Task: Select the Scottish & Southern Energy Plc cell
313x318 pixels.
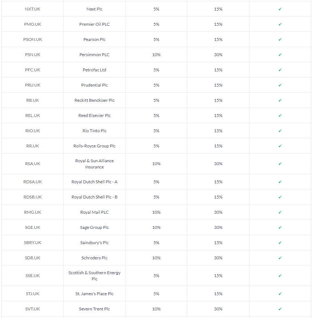Action: pyautogui.click(x=94, y=276)
